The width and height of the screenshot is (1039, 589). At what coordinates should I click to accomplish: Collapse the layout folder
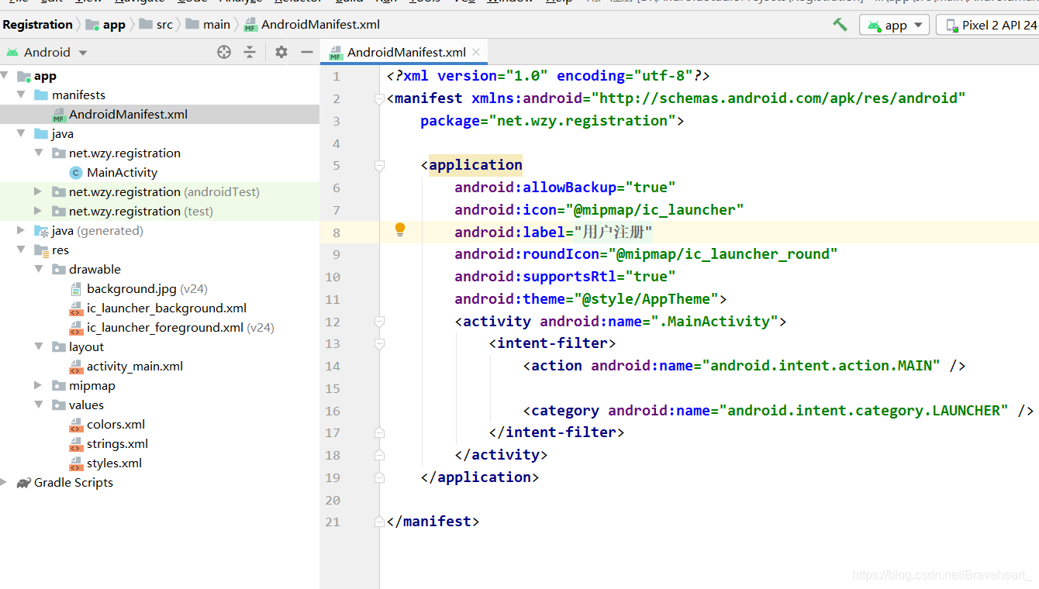click(x=39, y=347)
